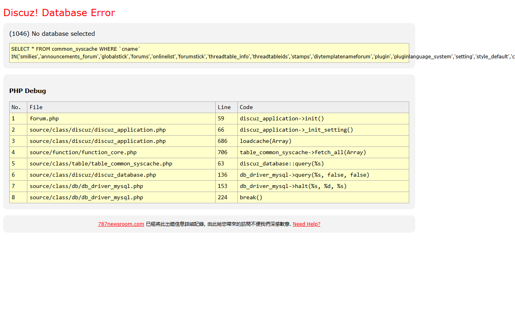The width and height of the screenshot is (515, 322).
Task: Click row number 4 cell
Action: 18,153
